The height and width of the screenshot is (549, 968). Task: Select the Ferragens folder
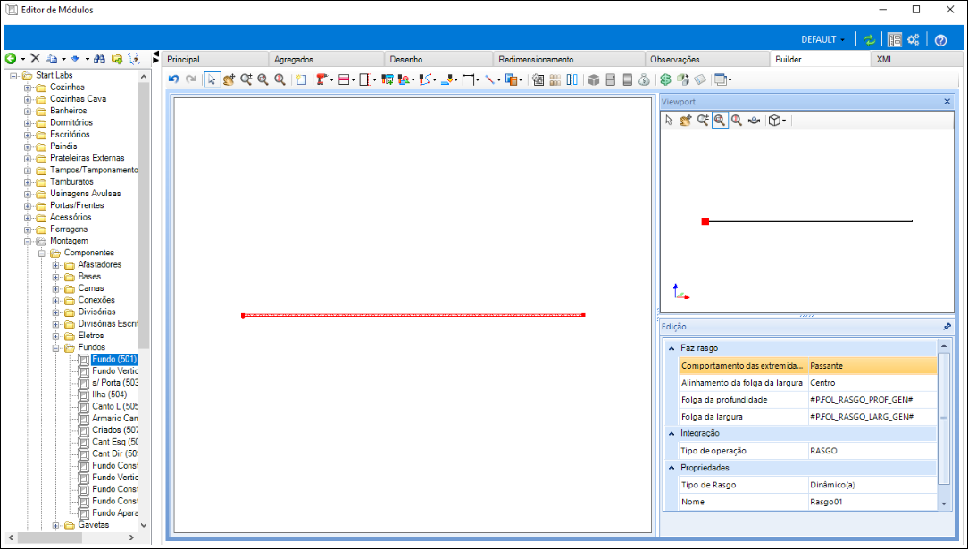(x=69, y=229)
